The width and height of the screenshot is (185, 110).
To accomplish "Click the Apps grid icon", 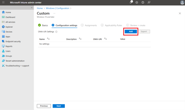I will point(3,36).
